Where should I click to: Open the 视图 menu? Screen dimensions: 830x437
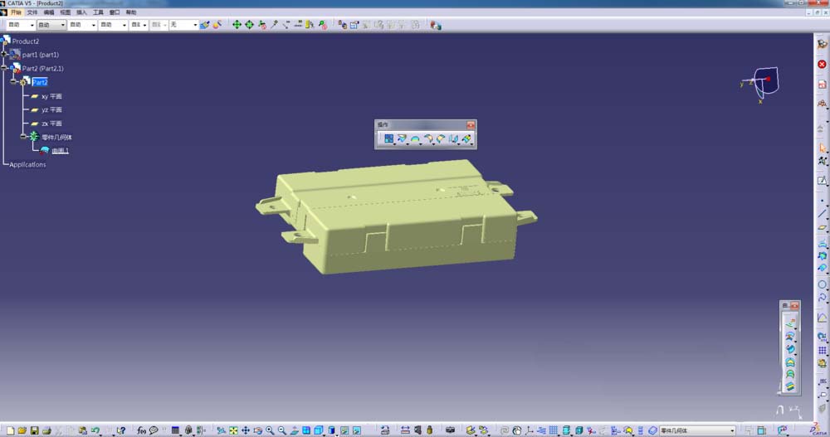[65, 12]
